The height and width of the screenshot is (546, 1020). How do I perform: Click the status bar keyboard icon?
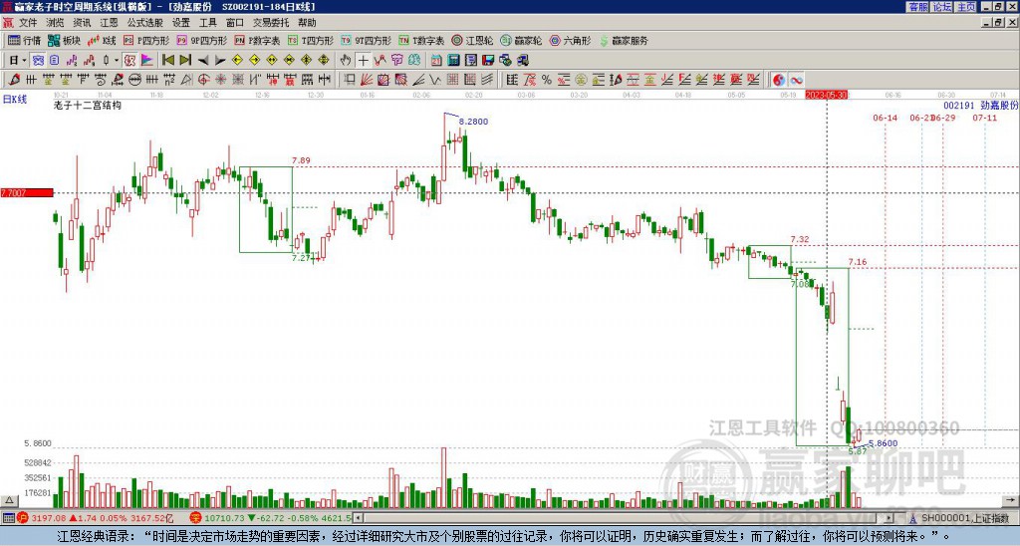tap(8, 518)
